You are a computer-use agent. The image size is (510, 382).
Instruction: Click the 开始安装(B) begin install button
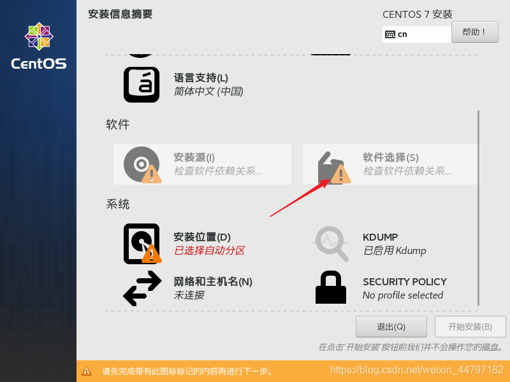coord(470,327)
